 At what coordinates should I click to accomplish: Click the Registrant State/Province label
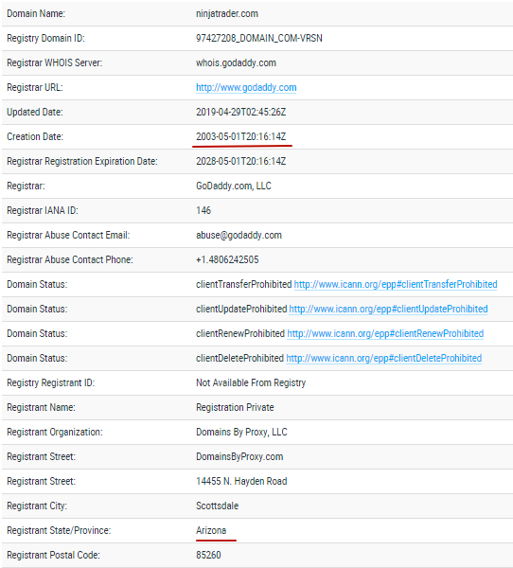coord(59,531)
